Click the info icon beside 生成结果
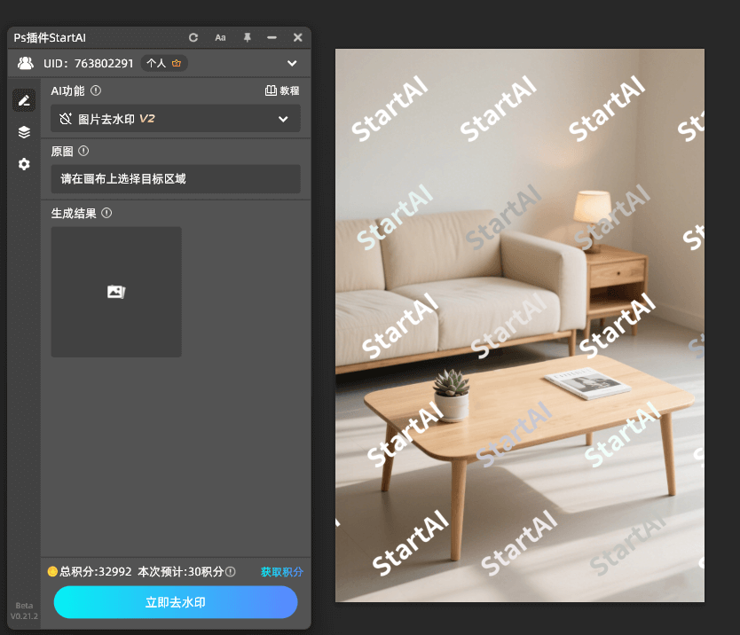The height and width of the screenshot is (635, 740). (106, 213)
